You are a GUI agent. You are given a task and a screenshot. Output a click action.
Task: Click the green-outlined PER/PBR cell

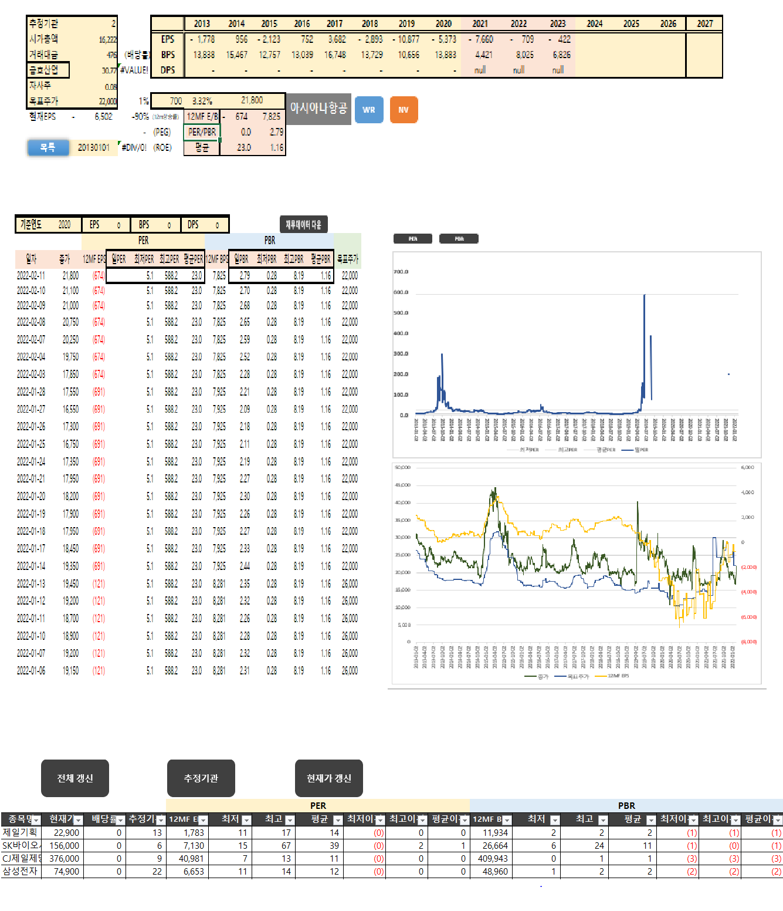[x=201, y=133]
